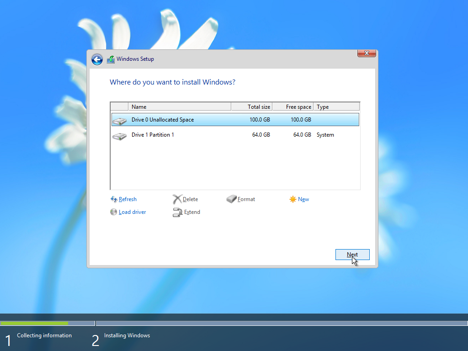Close the Windows Setup dialog

coord(367,53)
